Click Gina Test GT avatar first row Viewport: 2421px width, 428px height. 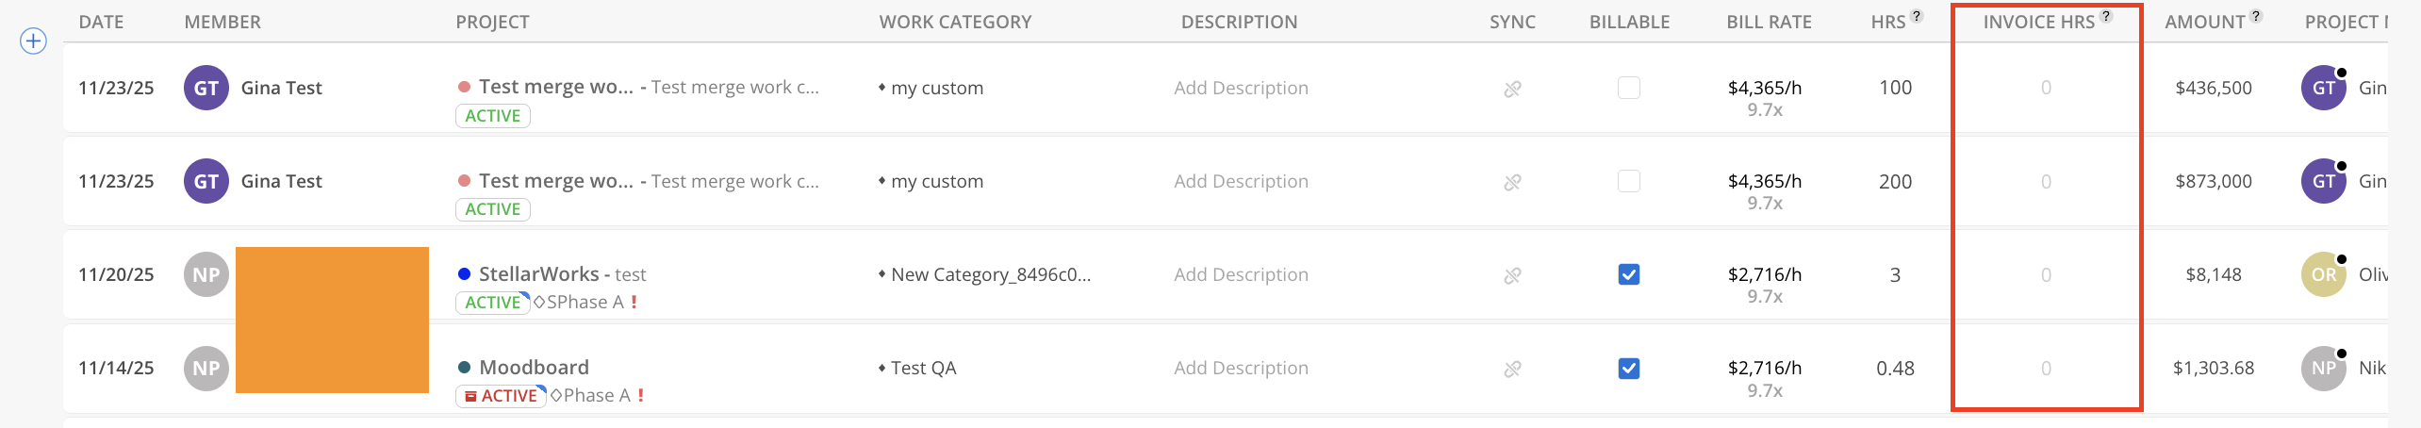pyautogui.click(x=206, y=88)
